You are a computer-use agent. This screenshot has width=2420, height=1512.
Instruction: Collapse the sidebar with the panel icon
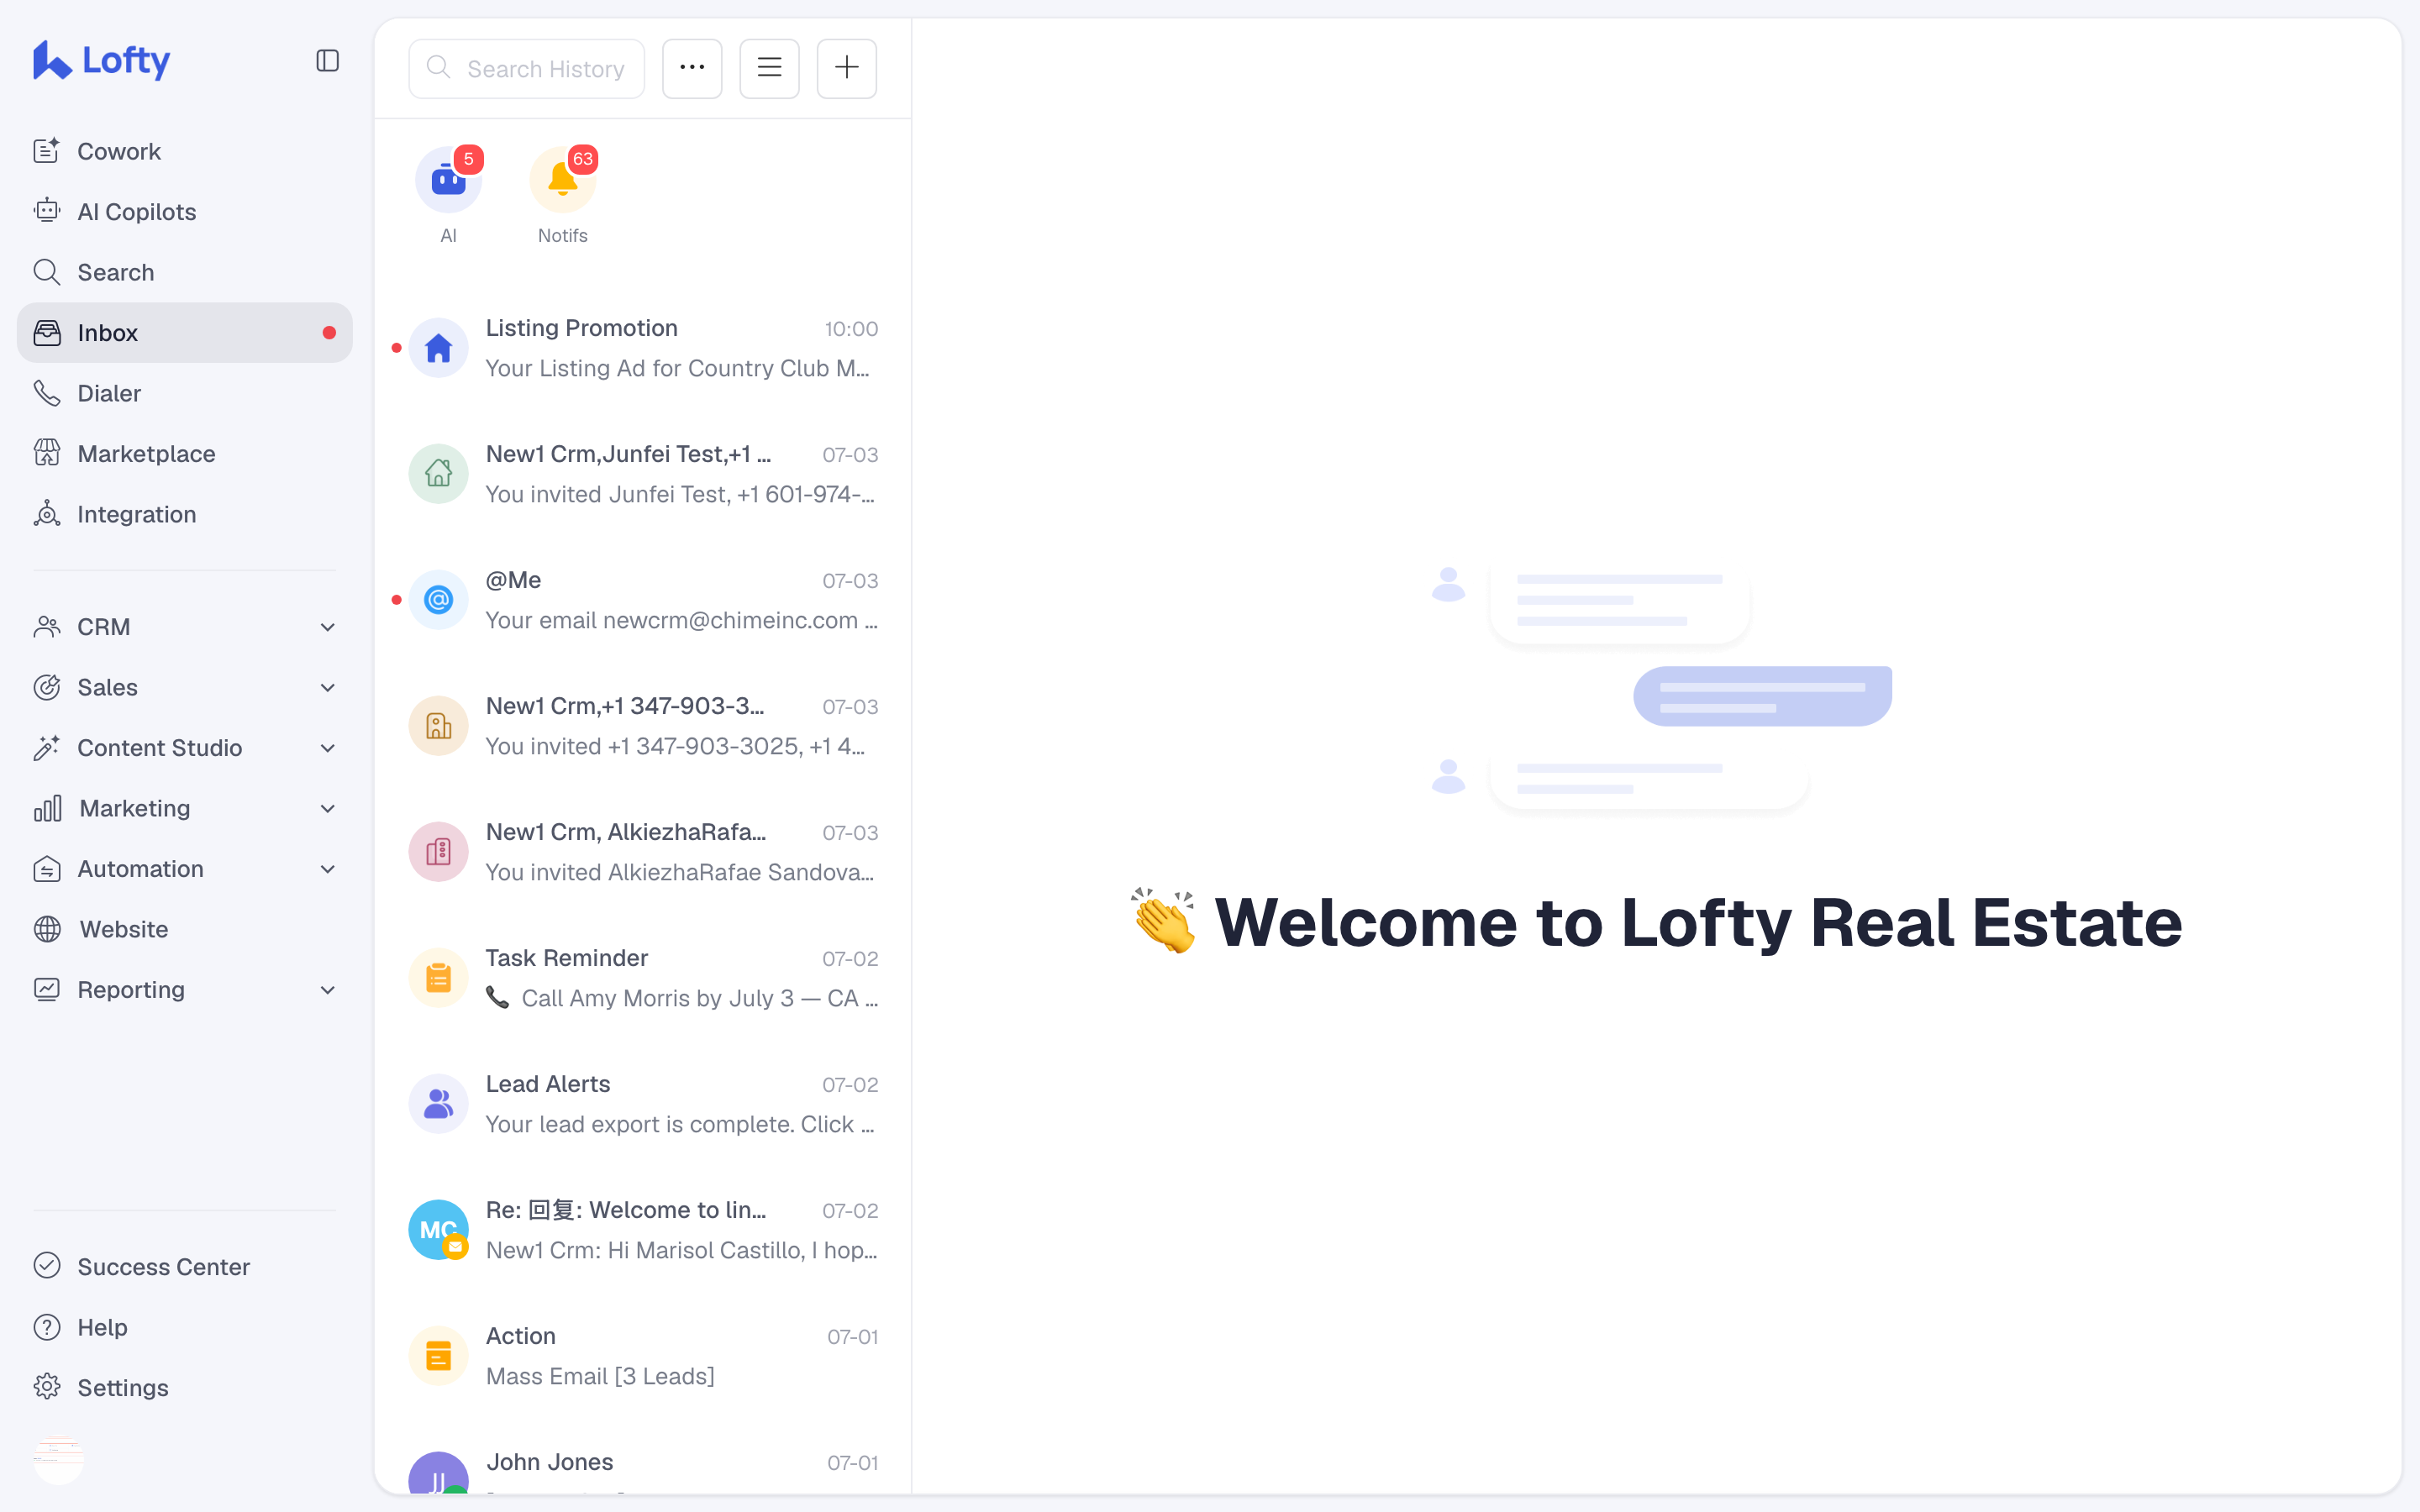[x=327, y=61]
